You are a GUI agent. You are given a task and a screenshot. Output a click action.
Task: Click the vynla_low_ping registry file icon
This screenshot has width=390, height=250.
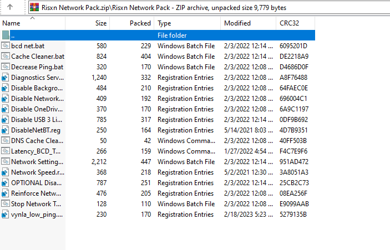pyautogui.click(x=6, y=215)
